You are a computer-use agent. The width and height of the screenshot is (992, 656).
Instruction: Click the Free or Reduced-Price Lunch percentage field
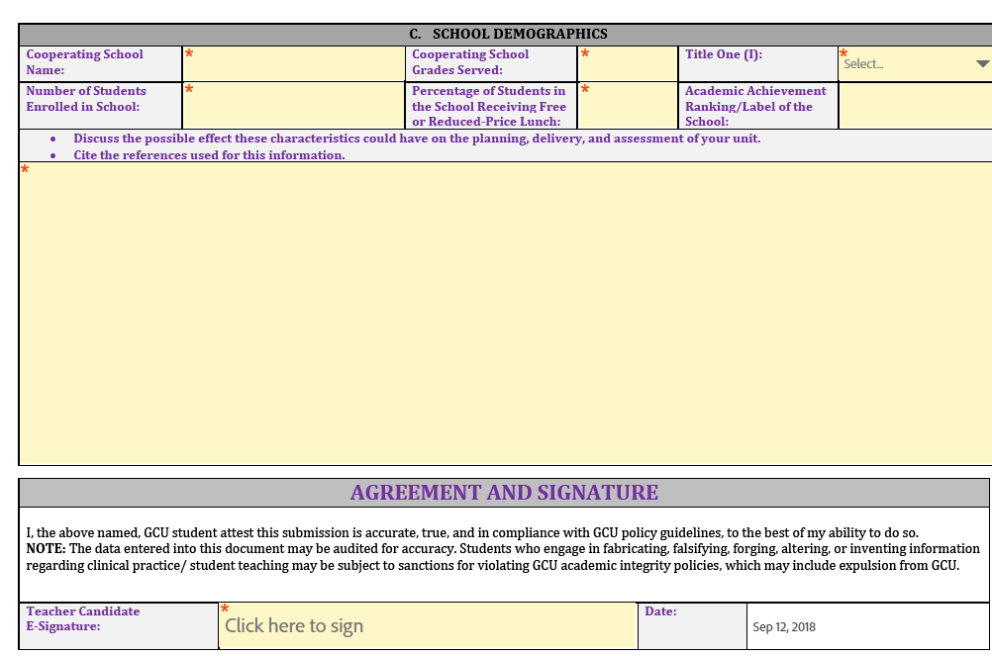pyautogui.click(x=628, y=106)
